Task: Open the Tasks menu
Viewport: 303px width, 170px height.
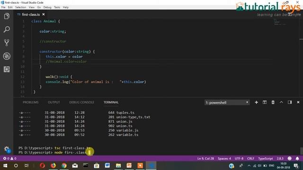Action: (x=57, y=8)
